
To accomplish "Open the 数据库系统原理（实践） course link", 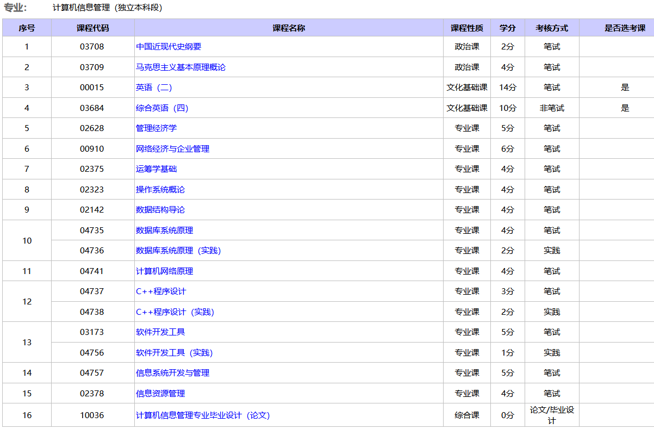I will pos(178,251).
